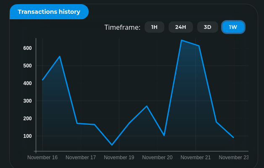Image resolution: width=264 pixels, height=168 pixels.
Task: Select the 1W timeframe button
Action: point(233,27)
